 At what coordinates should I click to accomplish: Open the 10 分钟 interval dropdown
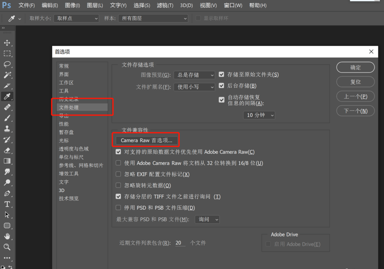coord(259,115)
